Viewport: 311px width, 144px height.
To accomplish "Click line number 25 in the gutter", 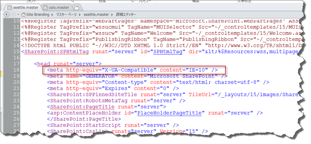I will click(16, 113).
